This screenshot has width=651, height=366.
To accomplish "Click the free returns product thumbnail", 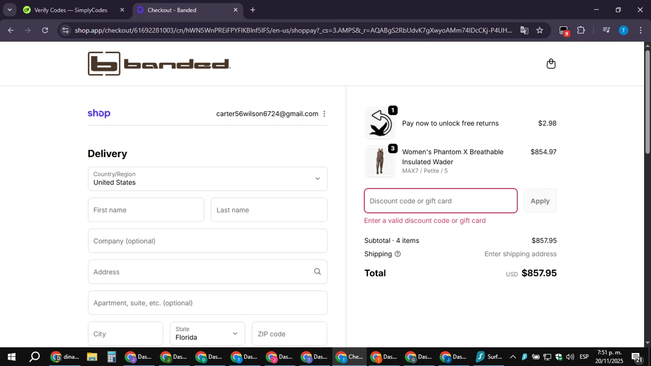I will tap(380, 123).
